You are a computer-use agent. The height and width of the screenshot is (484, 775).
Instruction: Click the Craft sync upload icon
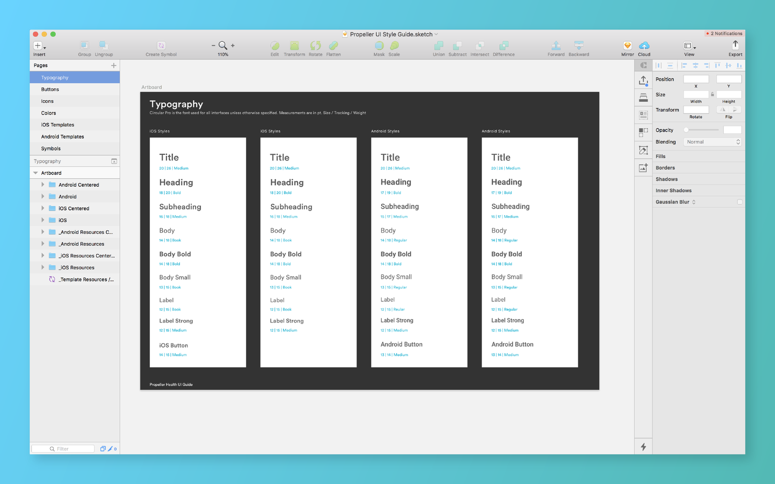[x=643, y=80]
